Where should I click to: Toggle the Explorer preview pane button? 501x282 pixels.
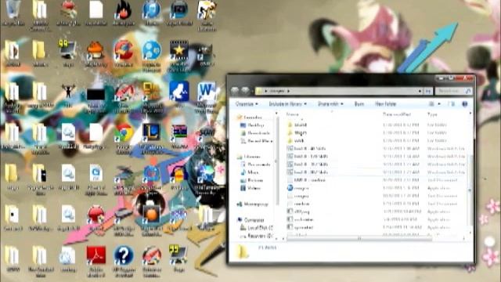(452, 104)
